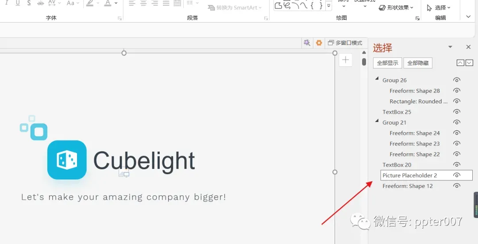Screen dimensions: 478x244
Task: Click the 全部显示 button
Action: click(387, 63)
